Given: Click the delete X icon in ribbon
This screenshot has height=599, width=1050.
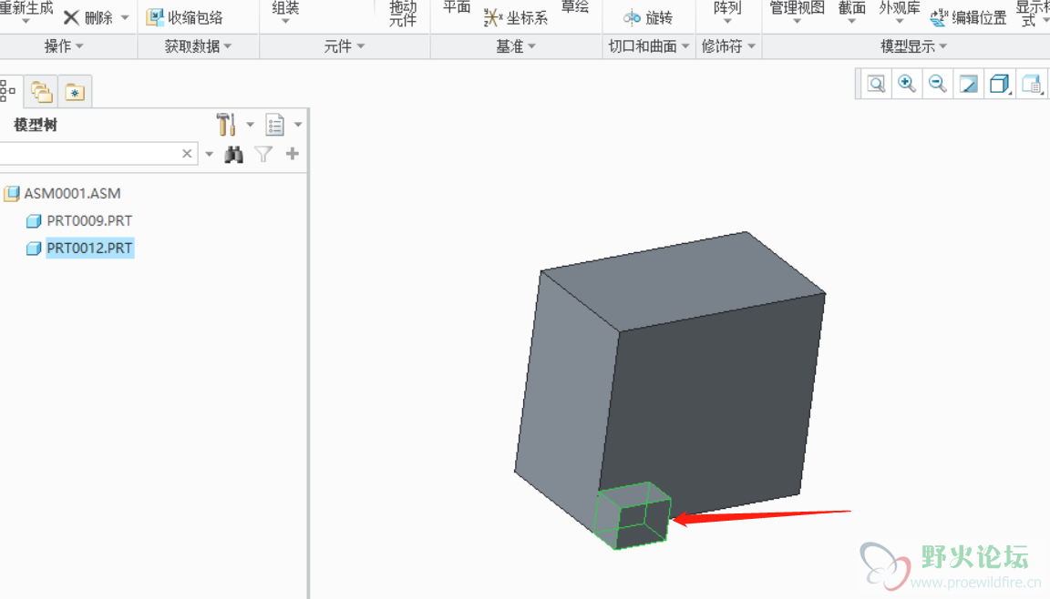Looking at the screenshot, I should click(71, 17).
